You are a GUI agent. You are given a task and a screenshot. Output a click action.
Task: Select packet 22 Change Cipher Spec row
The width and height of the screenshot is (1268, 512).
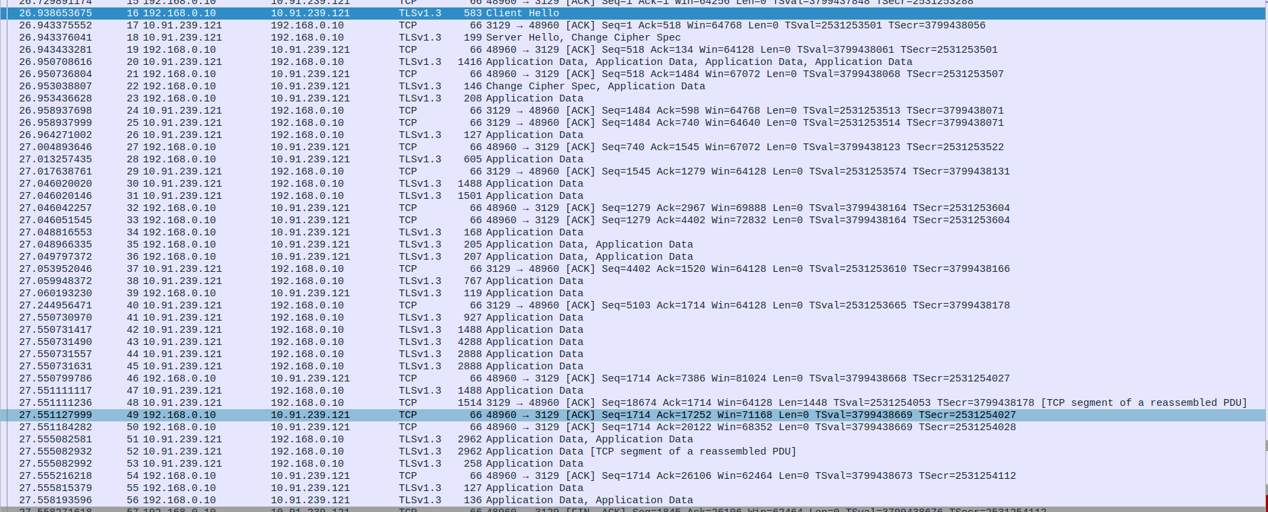[474, 86]
